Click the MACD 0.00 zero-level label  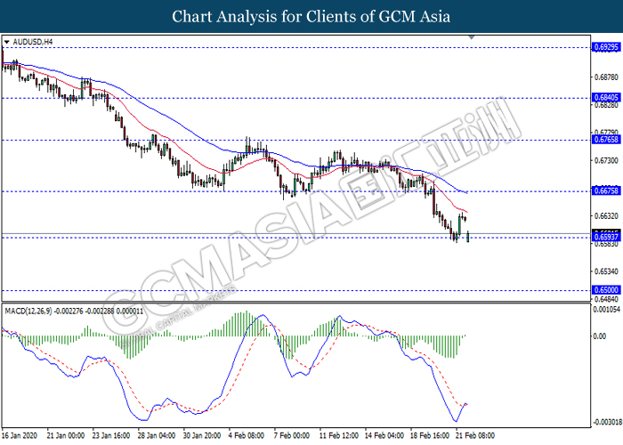tap(599, 336)
